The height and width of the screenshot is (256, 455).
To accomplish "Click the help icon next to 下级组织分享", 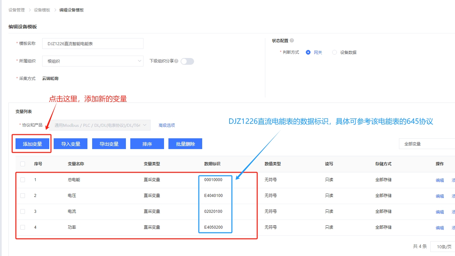I will coord(176,61).
